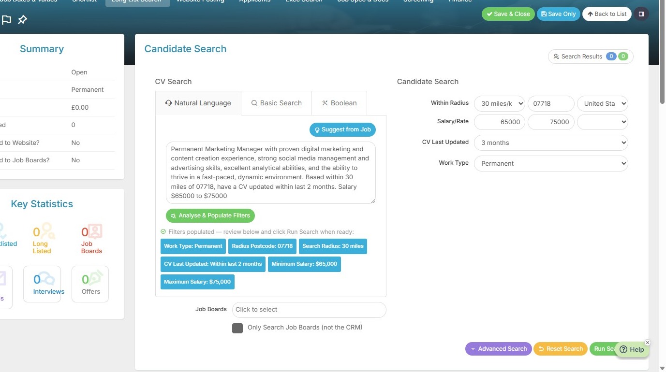This screenshot has width=666, height=372.
Task: Expand the CV Last Updated dropdown
Action: [x=551, y=143]
